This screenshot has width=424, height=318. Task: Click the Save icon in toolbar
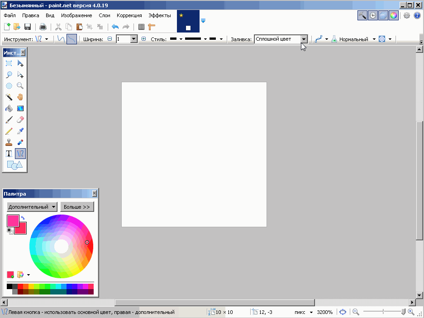click(x=28, y=27)
